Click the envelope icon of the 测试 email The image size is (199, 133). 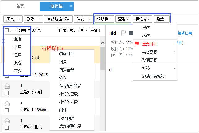tap(7, 120)
